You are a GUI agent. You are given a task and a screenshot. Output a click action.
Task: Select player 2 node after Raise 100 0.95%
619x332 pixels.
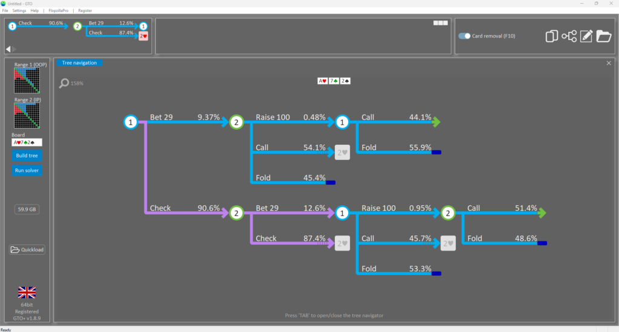(448, 213)
